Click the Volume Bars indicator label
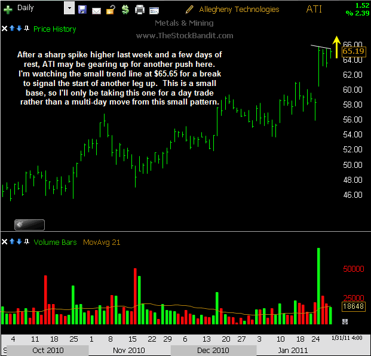This screenshot has width=371, height=356. [55, 242]
